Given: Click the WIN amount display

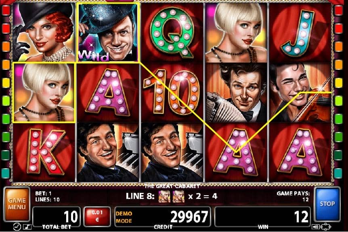Looking at the screenshot, I should tap(263, 217).
